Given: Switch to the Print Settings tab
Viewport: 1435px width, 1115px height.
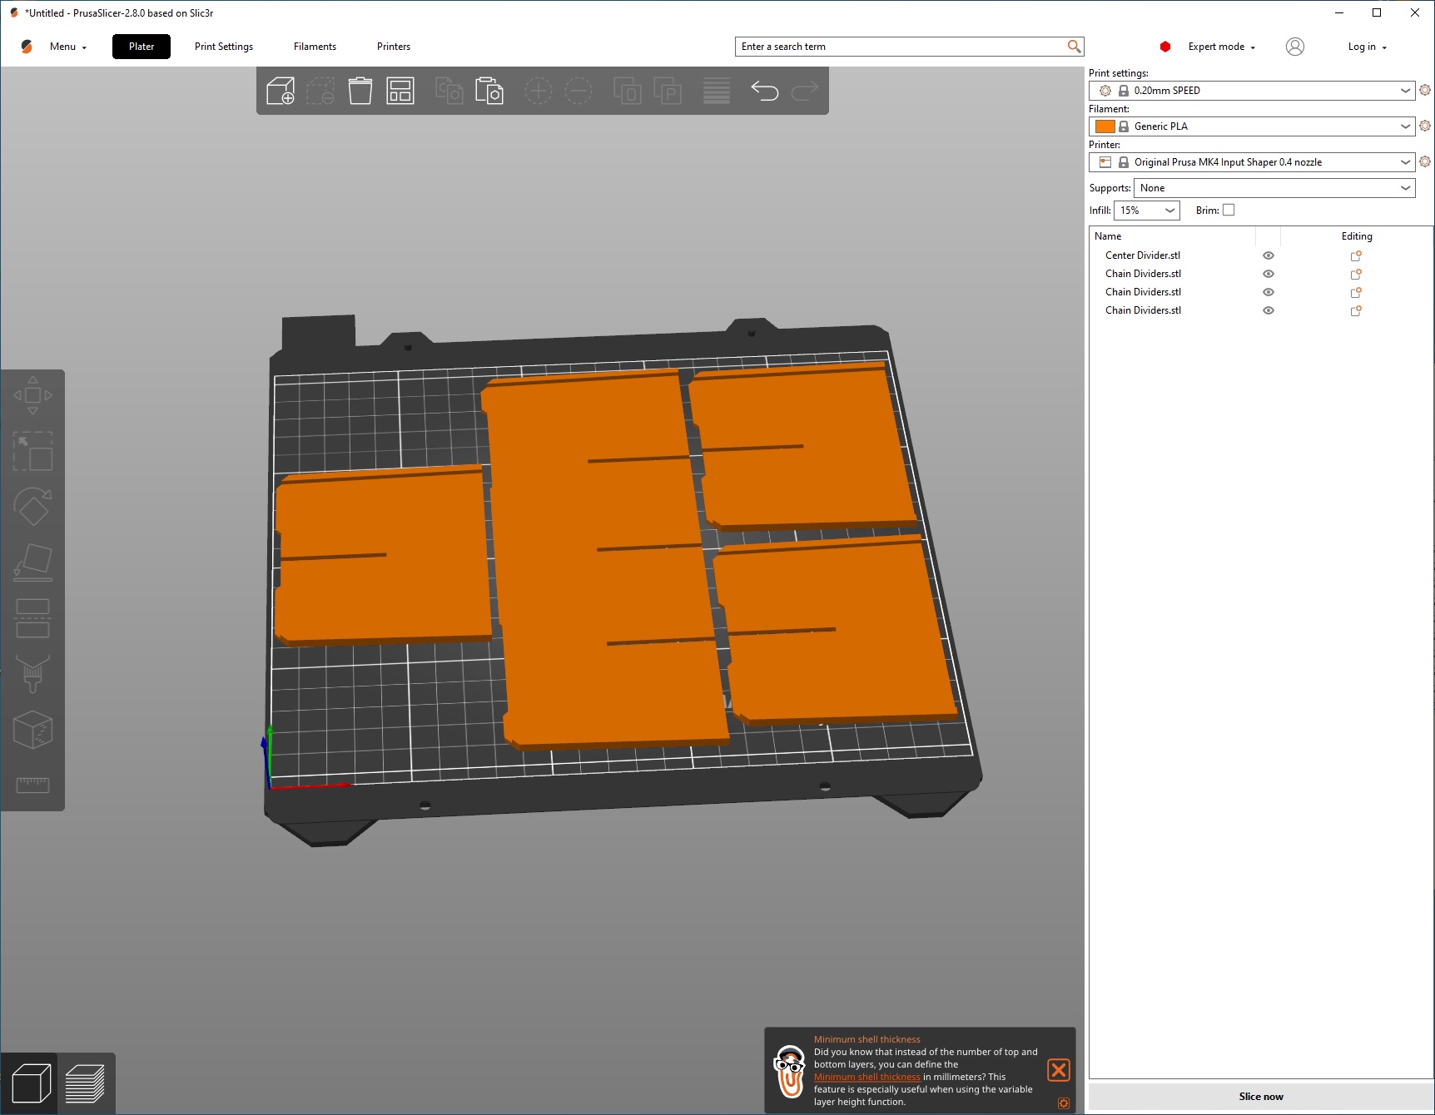Looking at the screenshot, I should pyautogui.click(x=224, y=47).
